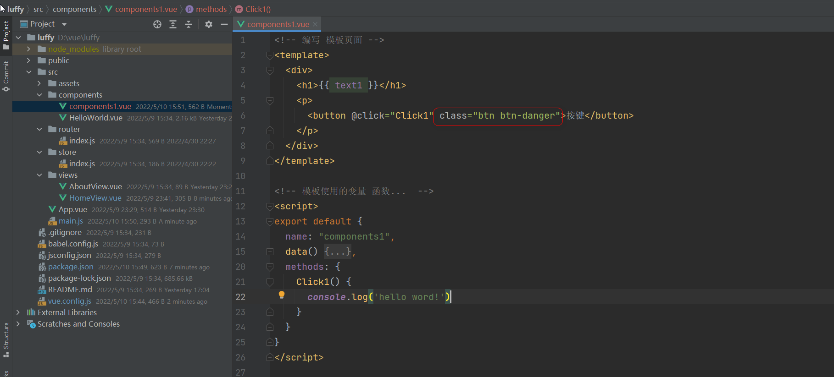Collapse the src folder
Viewport: 834px width, 377px height.
coord(29,72)
